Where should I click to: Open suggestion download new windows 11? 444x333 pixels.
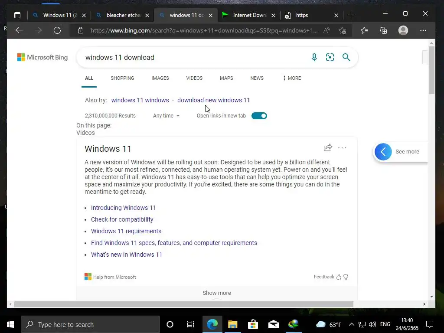click(213, 100)
